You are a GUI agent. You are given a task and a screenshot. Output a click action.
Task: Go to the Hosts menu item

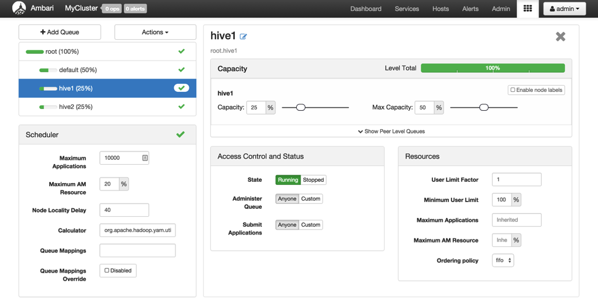click(440, 9)
